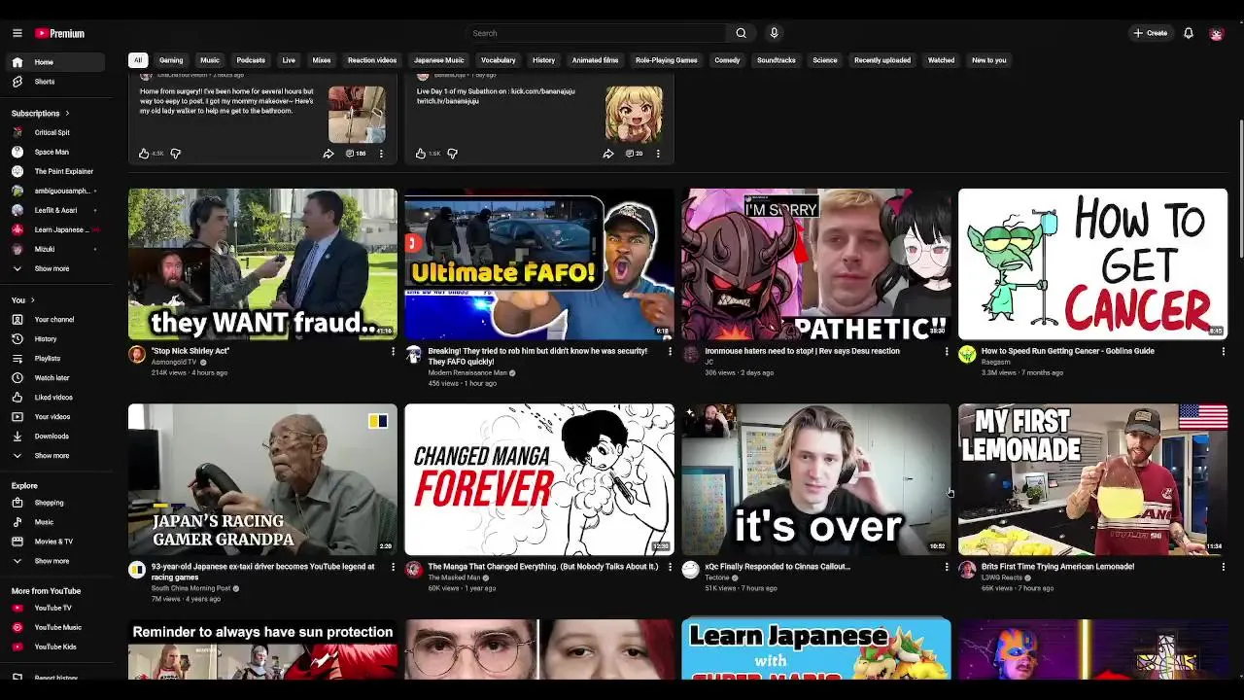Expand the Subscriptions section
Screen dimensions: 1244x700
coord(41,113)
